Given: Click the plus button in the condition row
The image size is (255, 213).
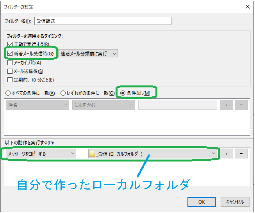Looking at the screenshot, I should (x=226, y=105).
